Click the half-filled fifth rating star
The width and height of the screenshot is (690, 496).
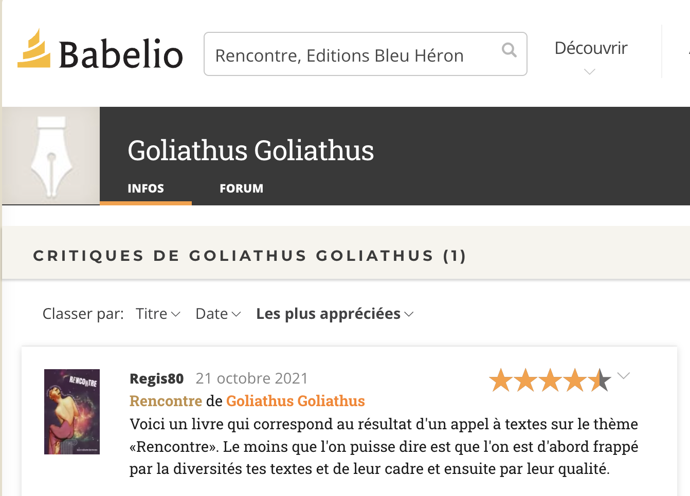click(x=600, y=379)
